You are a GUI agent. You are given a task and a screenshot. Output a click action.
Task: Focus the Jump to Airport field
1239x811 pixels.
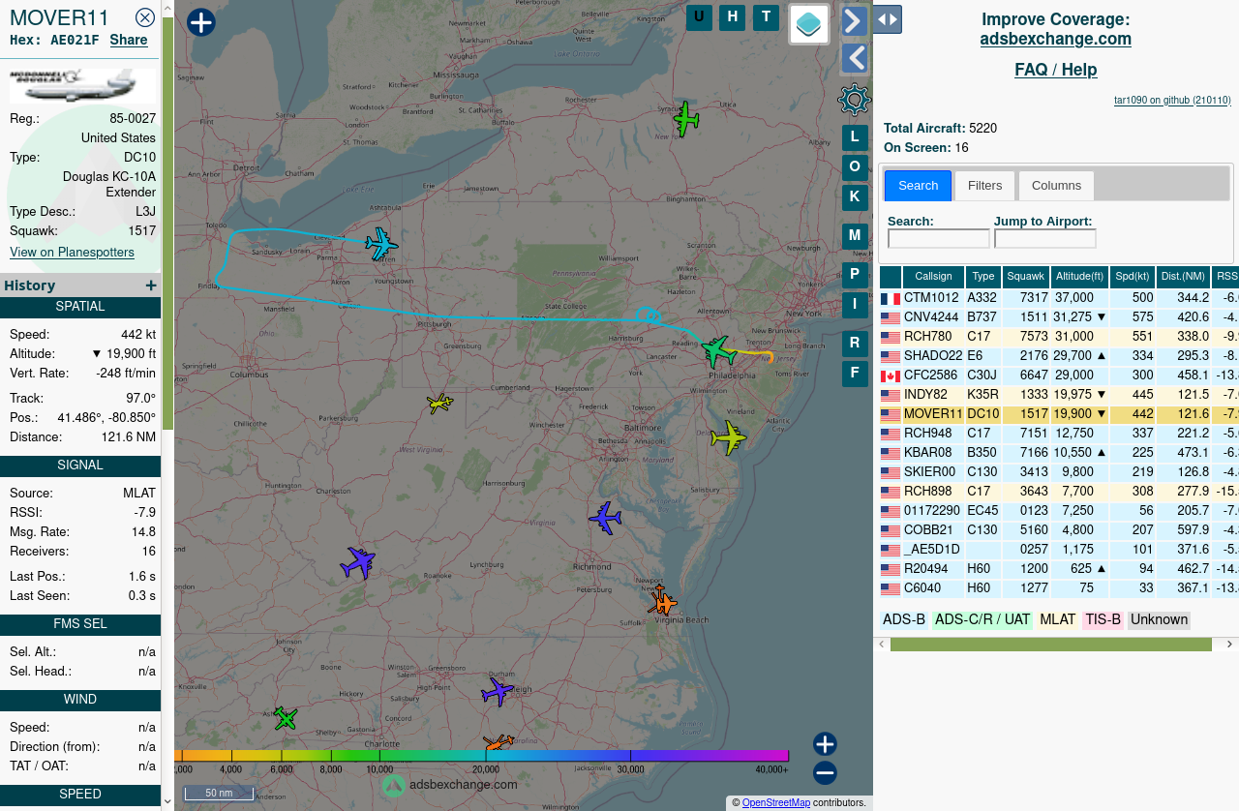pyautogui.click(x=1044, y=239)
